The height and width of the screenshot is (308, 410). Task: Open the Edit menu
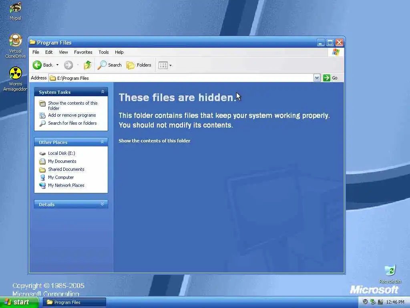pyautogui.click(x=49, y=52)
